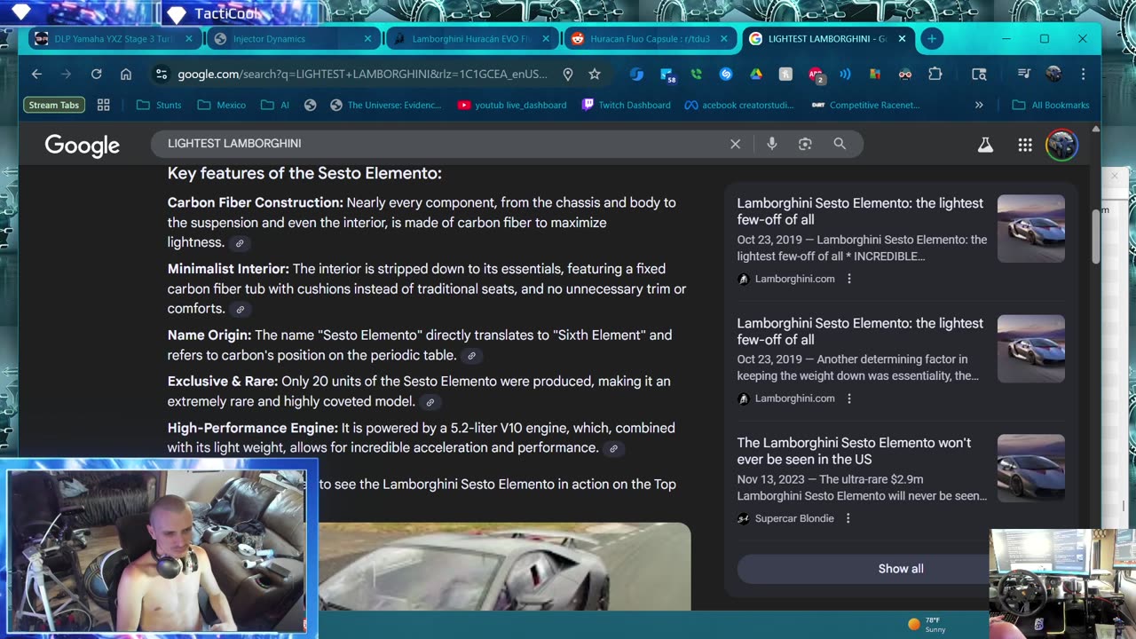Image resolution: width=1136 pixels, height=639 pixels.
Task: Click the browser address bar URL
Action: click(362, 75)
